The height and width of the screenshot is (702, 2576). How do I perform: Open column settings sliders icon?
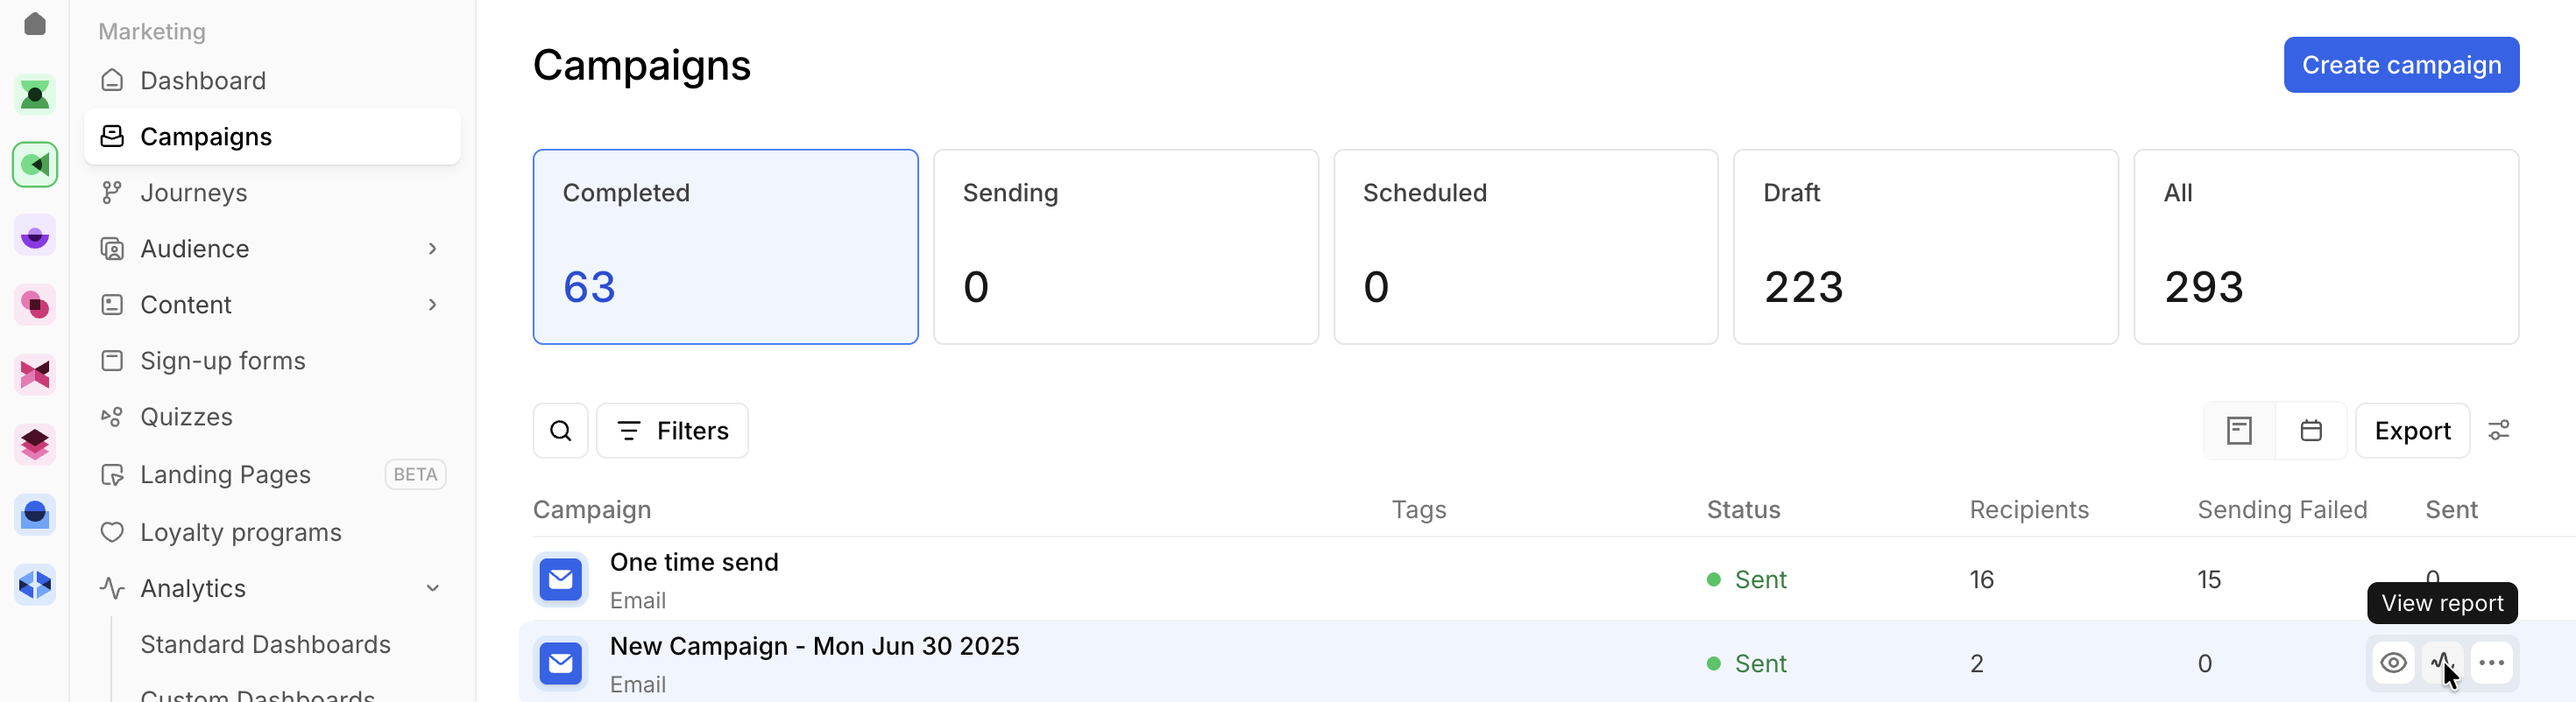click(2498, 431)
